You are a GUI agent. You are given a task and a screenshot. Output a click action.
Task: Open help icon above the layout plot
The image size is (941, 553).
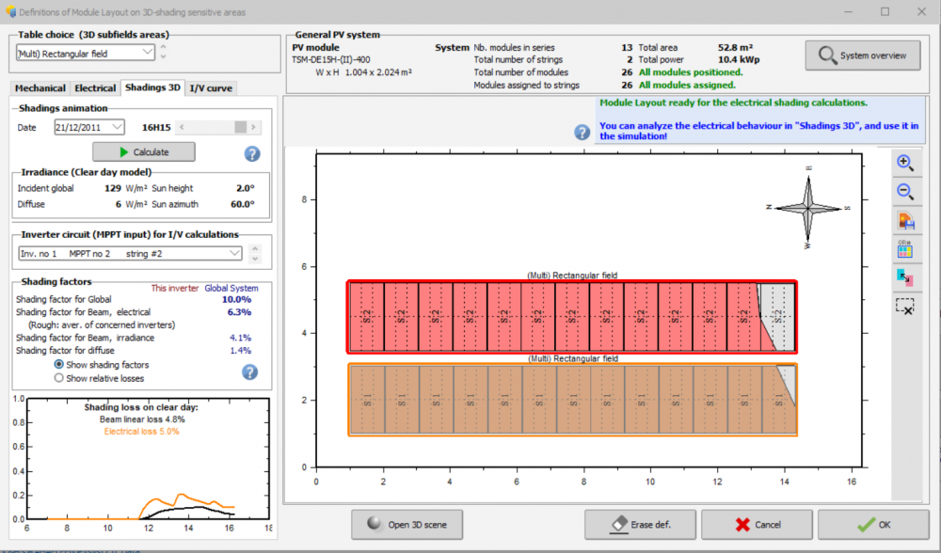tap(582, 132)
